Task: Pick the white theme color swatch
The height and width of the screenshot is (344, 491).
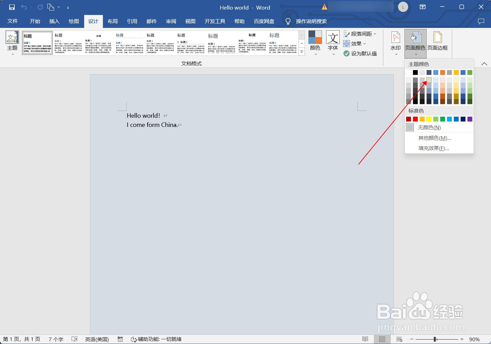Action: [x=409, y=72]
